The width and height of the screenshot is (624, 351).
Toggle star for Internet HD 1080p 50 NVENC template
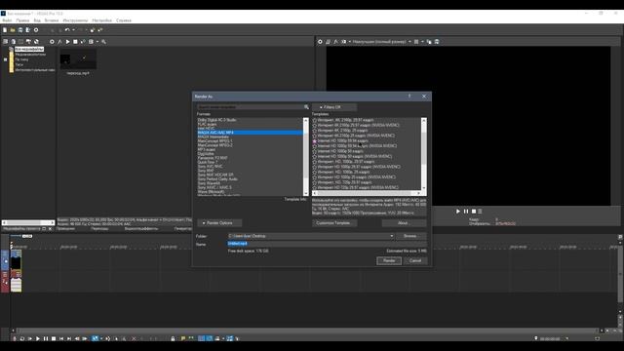pos(315,156)
